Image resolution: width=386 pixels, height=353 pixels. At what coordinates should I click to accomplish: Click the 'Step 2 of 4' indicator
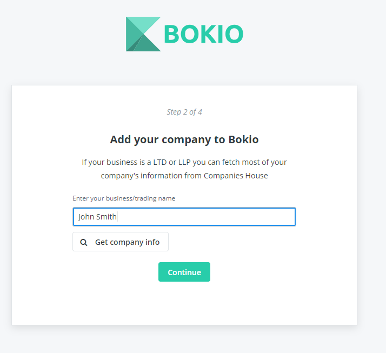(184, 112)
